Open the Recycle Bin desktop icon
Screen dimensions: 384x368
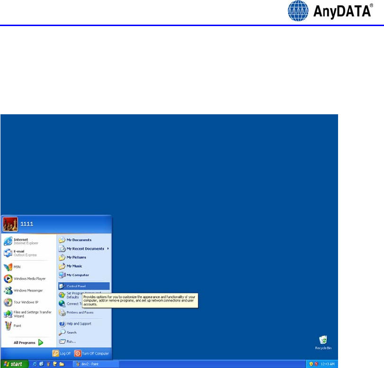click(x=323, y=342)
